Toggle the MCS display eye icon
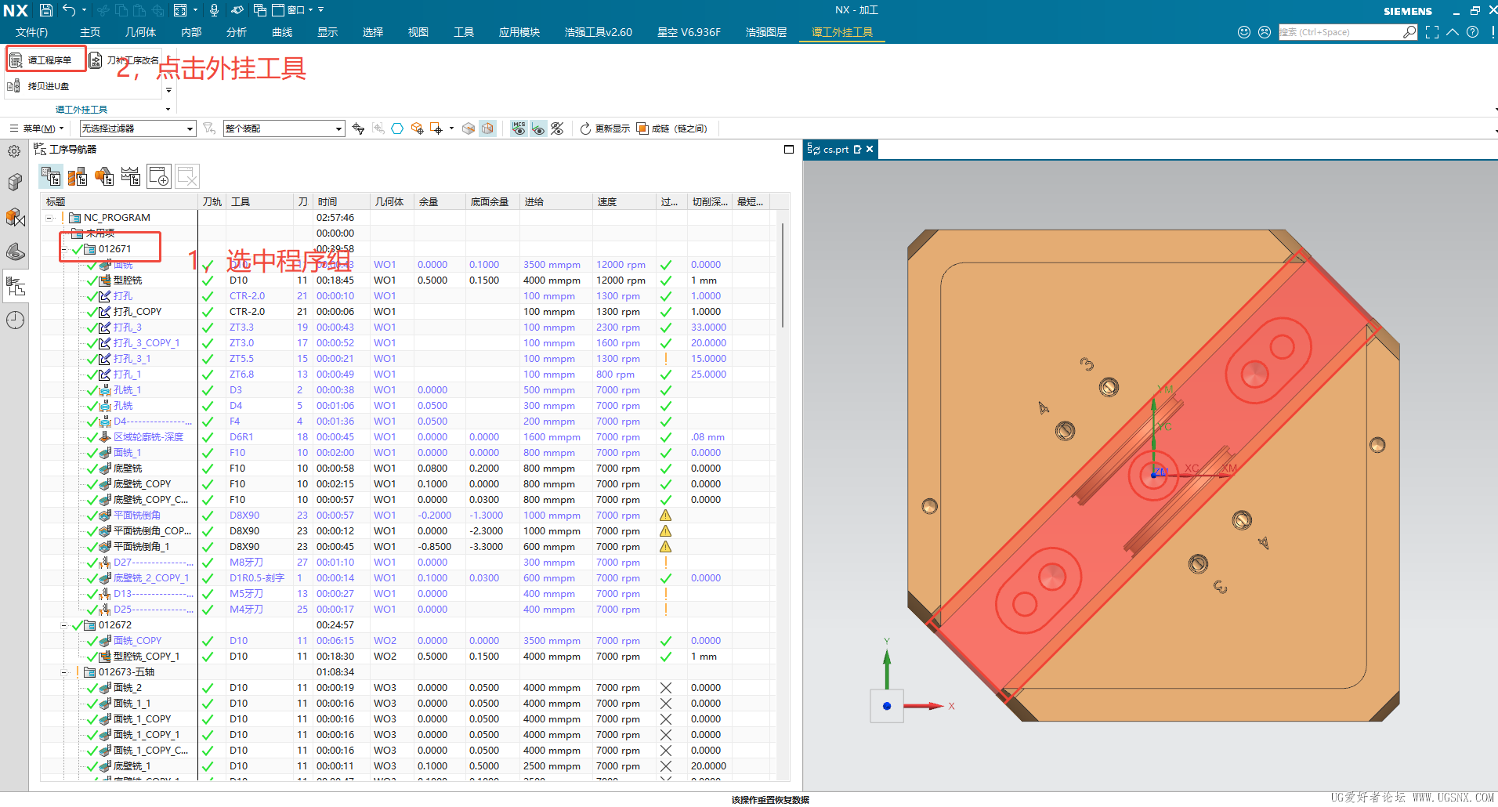1498x807 pixels. [x=519, y=128]
